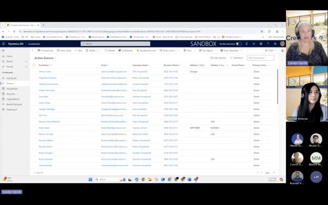Image resolution: width=328 pixels, height=205 pixels.
Task: Click Visualize this view
Action: point(147,51)
